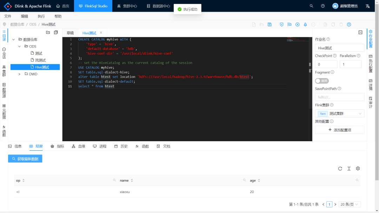Viewport: 379px width, 213px height.
Task: Click the 作业名 input field
Action: (x=340, y=48)
